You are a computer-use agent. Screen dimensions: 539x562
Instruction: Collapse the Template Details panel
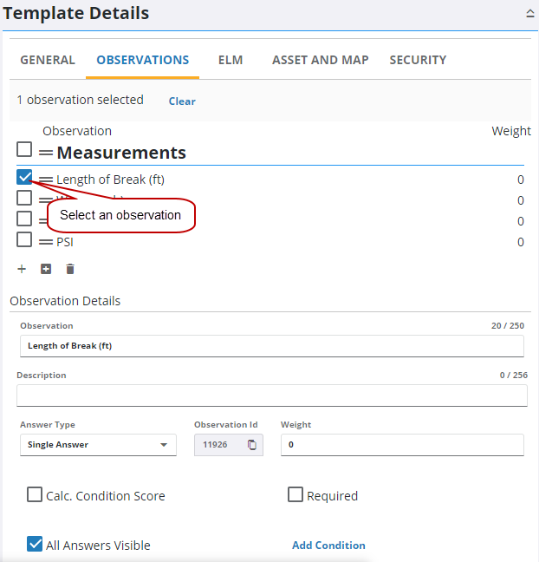click(x=529, y=14)
